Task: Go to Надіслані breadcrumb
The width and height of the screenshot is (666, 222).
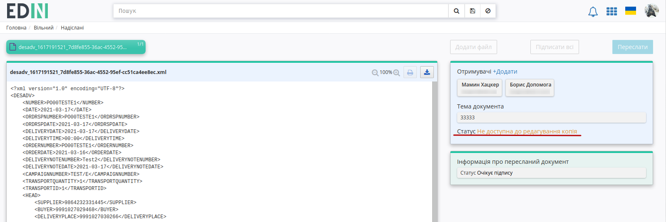Action: pyautogui.click(x=72, y=28)
